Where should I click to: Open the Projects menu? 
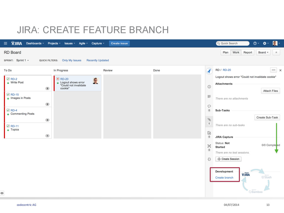pyautogui.click(x=54, y=43)
